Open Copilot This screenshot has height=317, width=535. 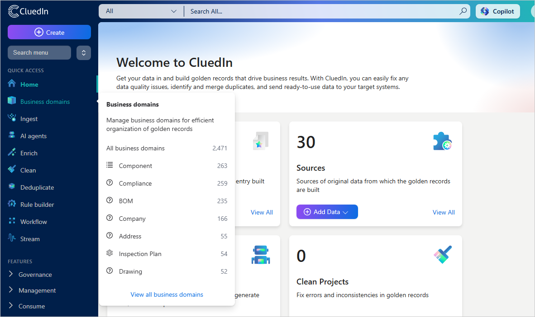click(497, 11)
